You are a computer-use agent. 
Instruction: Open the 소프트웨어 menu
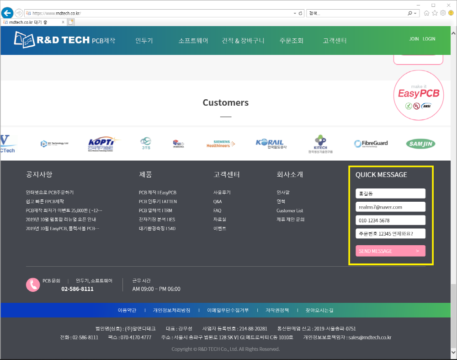click(x=193, y=41)
